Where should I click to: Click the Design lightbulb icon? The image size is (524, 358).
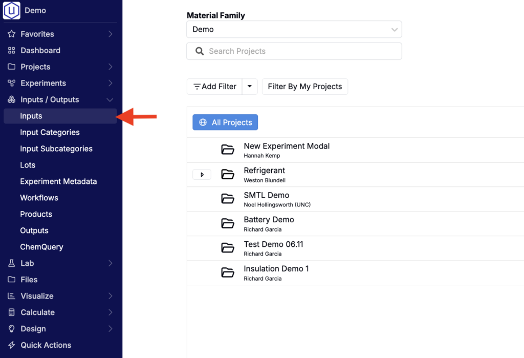pyautogui.click(x=12, y=329)
